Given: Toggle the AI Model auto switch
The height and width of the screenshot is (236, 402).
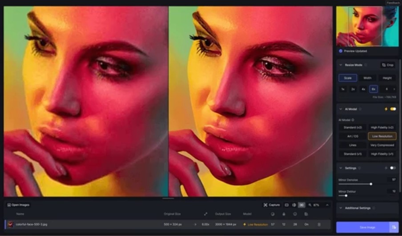Looking at the screenshot, I should 393,109.
